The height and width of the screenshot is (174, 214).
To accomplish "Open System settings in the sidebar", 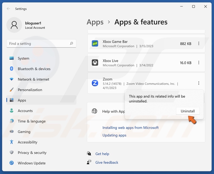I will coord(23,58).
